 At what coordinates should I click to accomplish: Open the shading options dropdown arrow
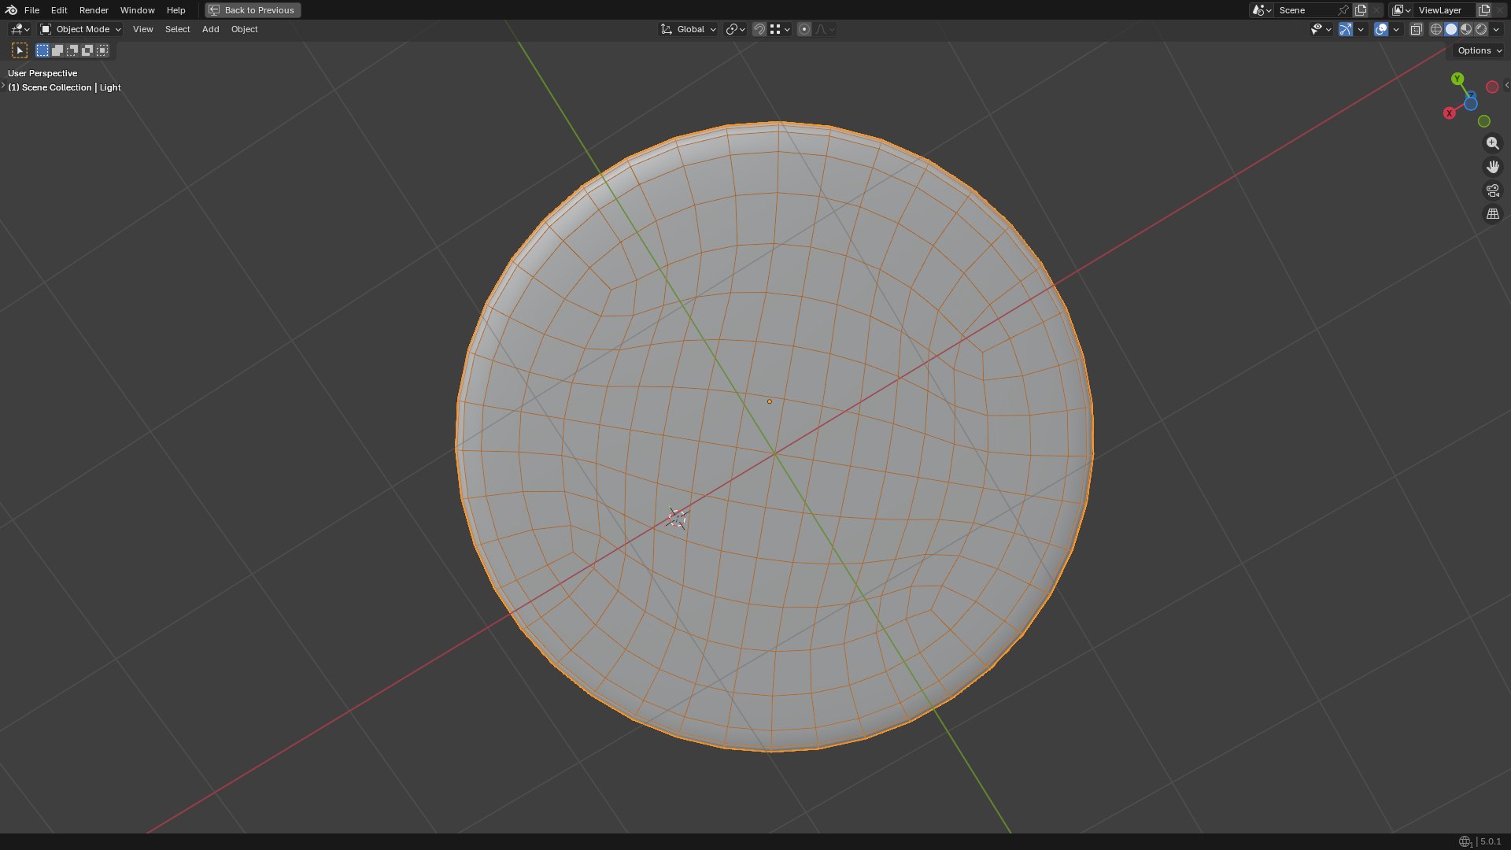(1496, 29)
